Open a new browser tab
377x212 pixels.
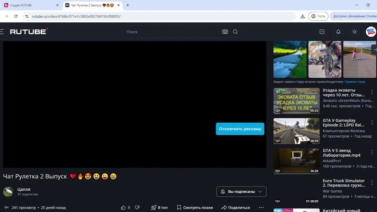pyautogui.click(x=128, y=5)
